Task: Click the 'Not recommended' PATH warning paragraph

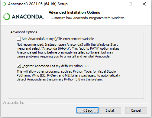Action: click(x=68, y=50)
